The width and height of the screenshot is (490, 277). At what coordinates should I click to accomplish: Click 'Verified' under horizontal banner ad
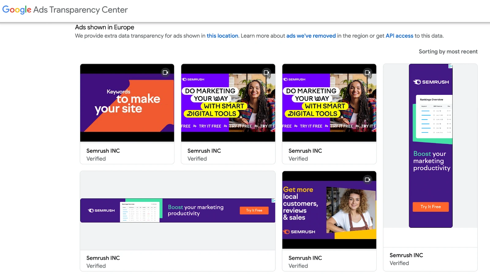(96, 266)
